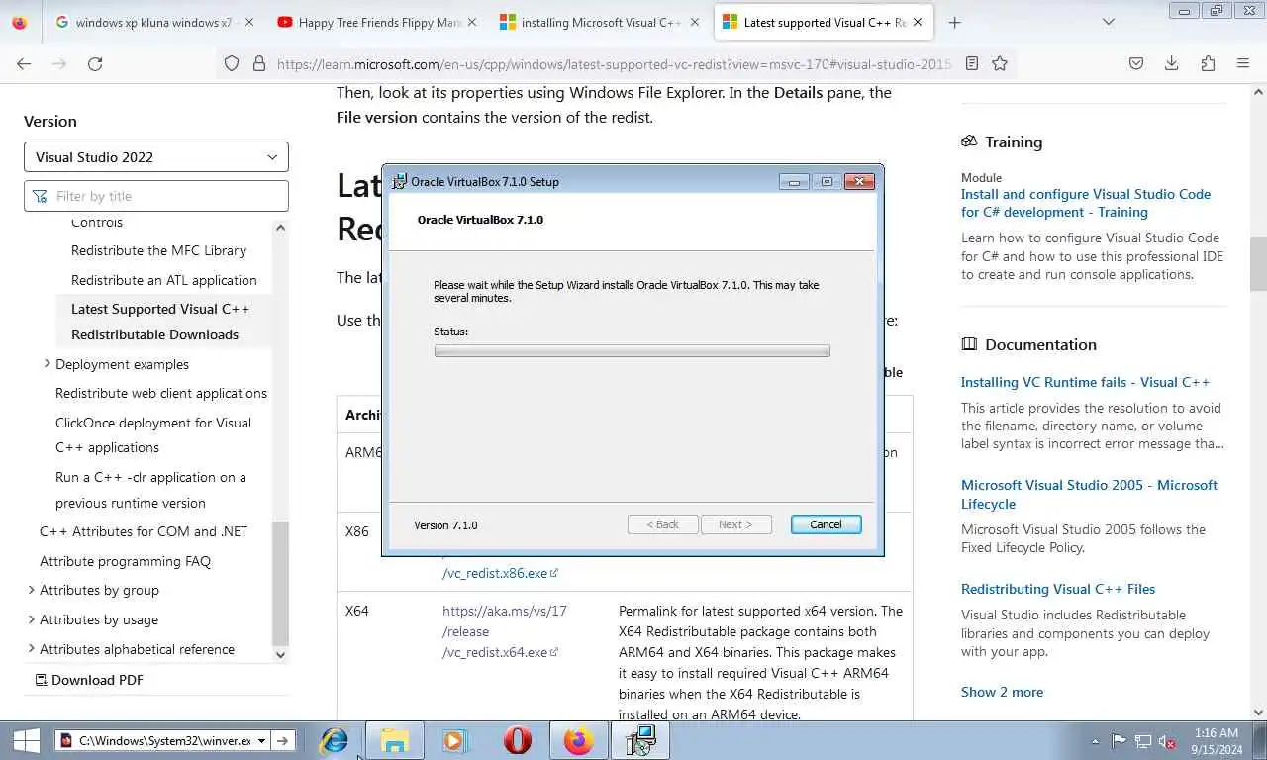Open Windows Media Player from taskbar

coord(453,740)
